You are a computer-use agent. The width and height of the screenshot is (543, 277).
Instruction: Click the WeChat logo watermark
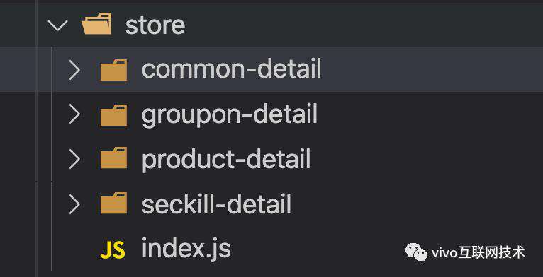[x=416, y=252]
